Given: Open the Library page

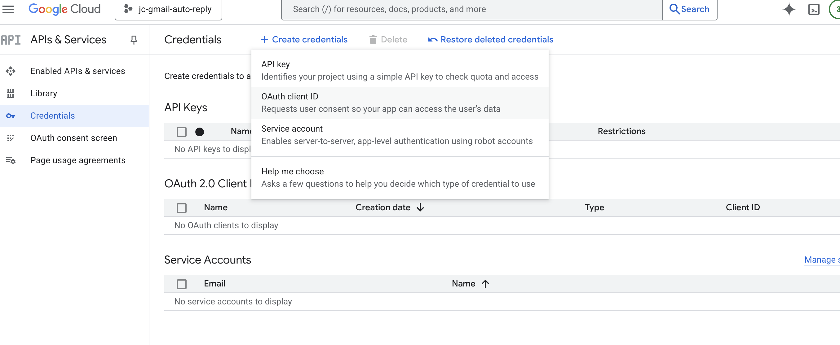Looking at the screenshot, I should coord(74,94).
